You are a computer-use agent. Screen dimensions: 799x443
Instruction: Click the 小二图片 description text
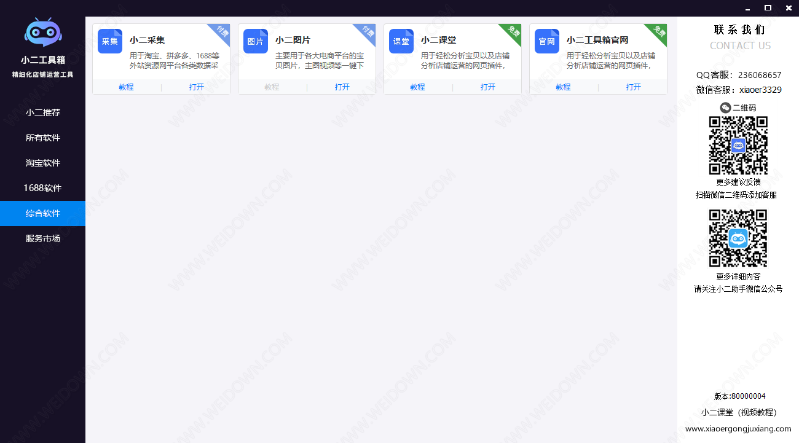coord(320,61)
